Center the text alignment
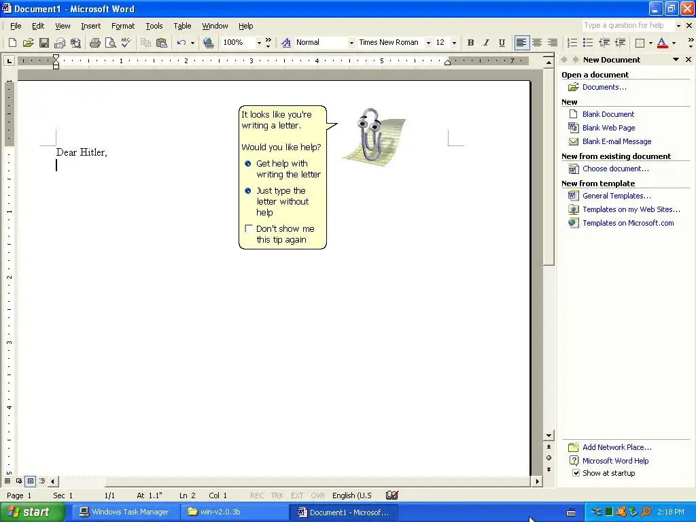This screenshot has width=696, height=522. click(537, 43)
